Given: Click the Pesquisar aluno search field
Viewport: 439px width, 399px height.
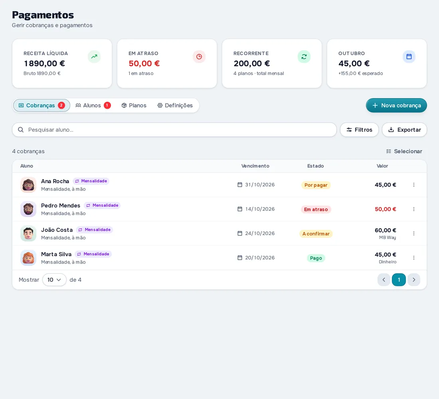Looking at the screenshot, I should pos(174,130).
